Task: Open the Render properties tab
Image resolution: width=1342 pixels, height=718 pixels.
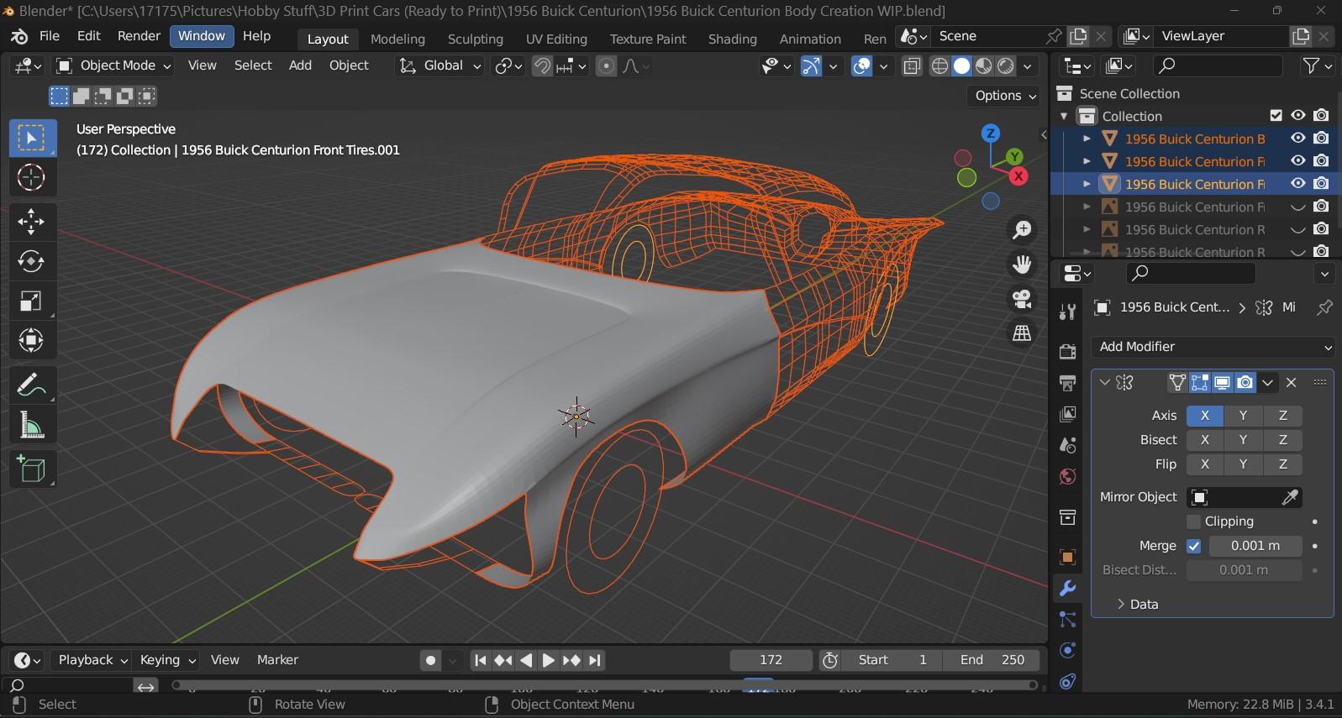Action: pyautogui.click(x=1067, y=352)
